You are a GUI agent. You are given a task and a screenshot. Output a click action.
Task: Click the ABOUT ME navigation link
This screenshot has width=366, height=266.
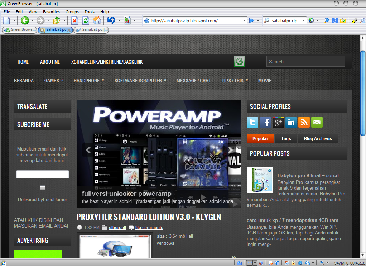(50, 62)
